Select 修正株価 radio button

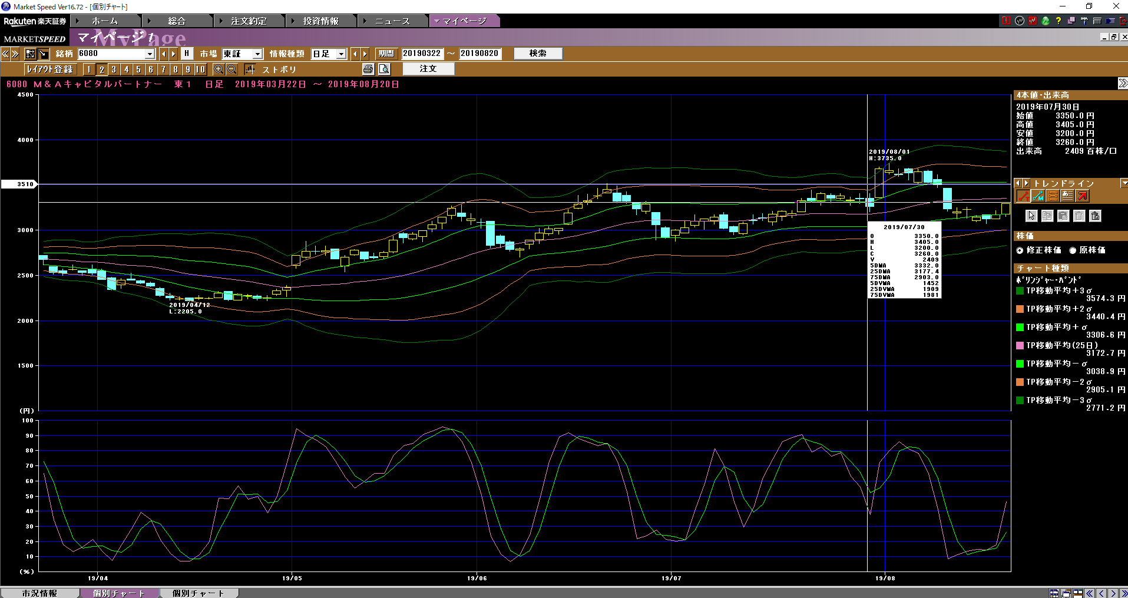[1020, 250]
